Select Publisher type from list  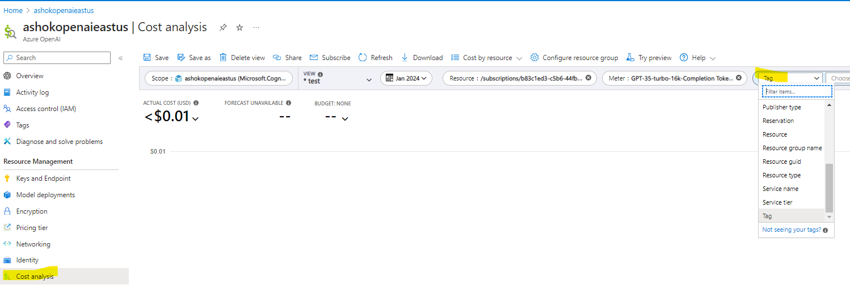[x=792, y=107]
